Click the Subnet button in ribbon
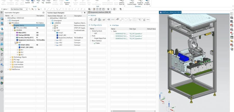The width and height of the screenshot is (234, 112). click(27, 2)
